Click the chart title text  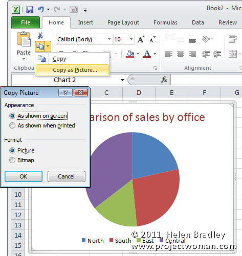pos(147,117)
